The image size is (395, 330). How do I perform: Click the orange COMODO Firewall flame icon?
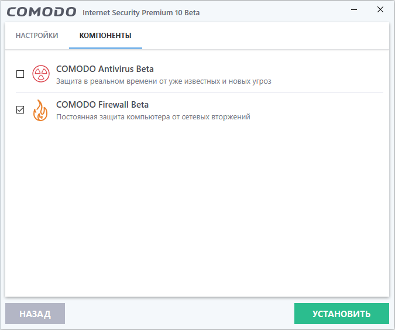40,110
